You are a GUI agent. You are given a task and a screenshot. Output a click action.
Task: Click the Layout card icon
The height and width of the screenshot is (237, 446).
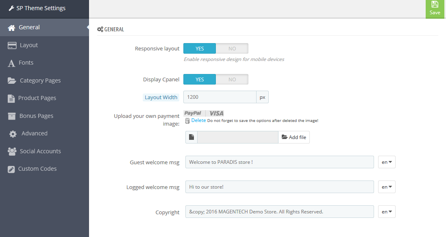pos(12,45)
